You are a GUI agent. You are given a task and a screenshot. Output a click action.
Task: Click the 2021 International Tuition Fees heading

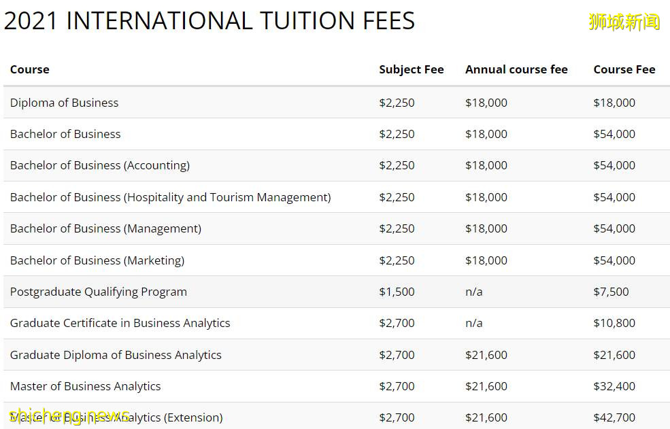coord(209,21)
